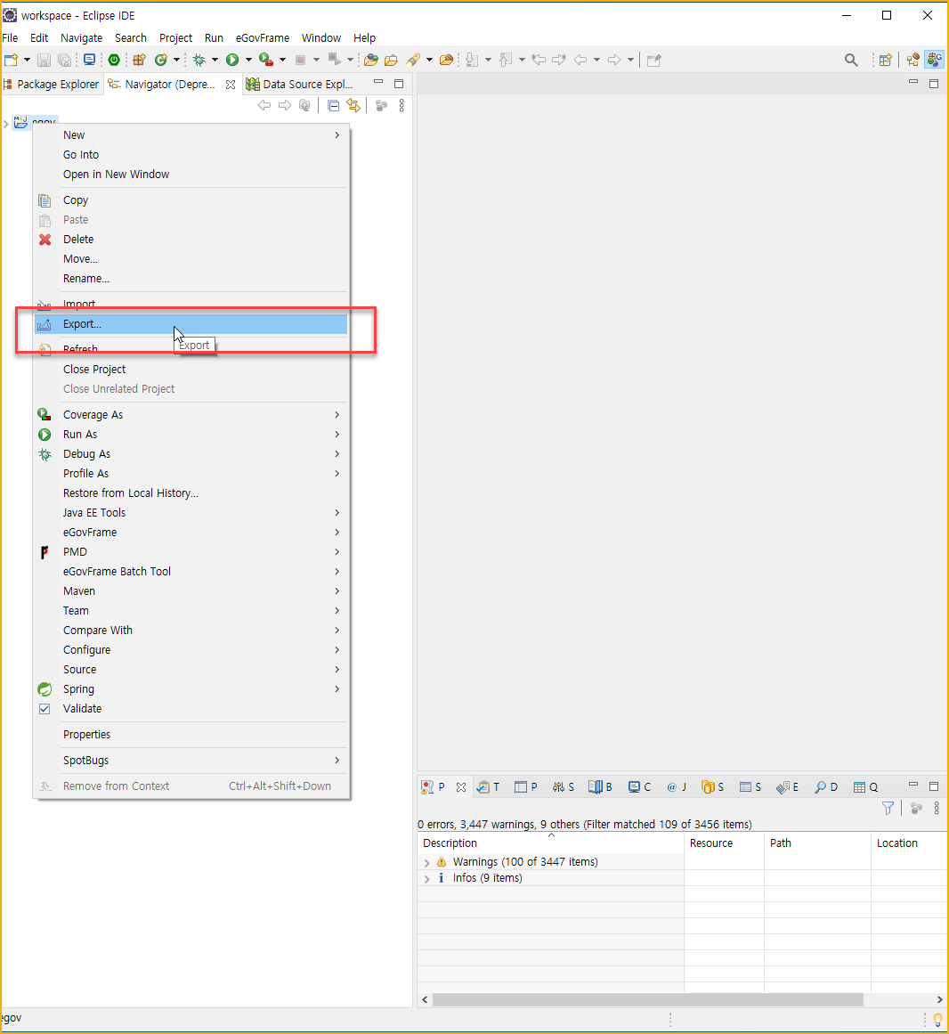949x1034 pixels.
Task: Open dropdown arrow next to Debug button
Action: click(215, 60)
